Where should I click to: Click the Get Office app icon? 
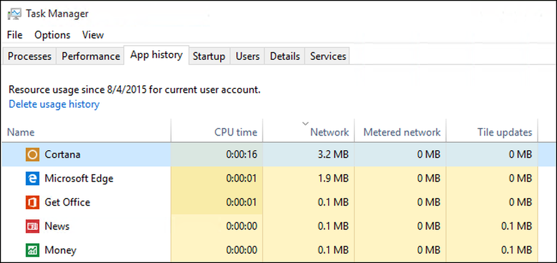click(32, 202)
